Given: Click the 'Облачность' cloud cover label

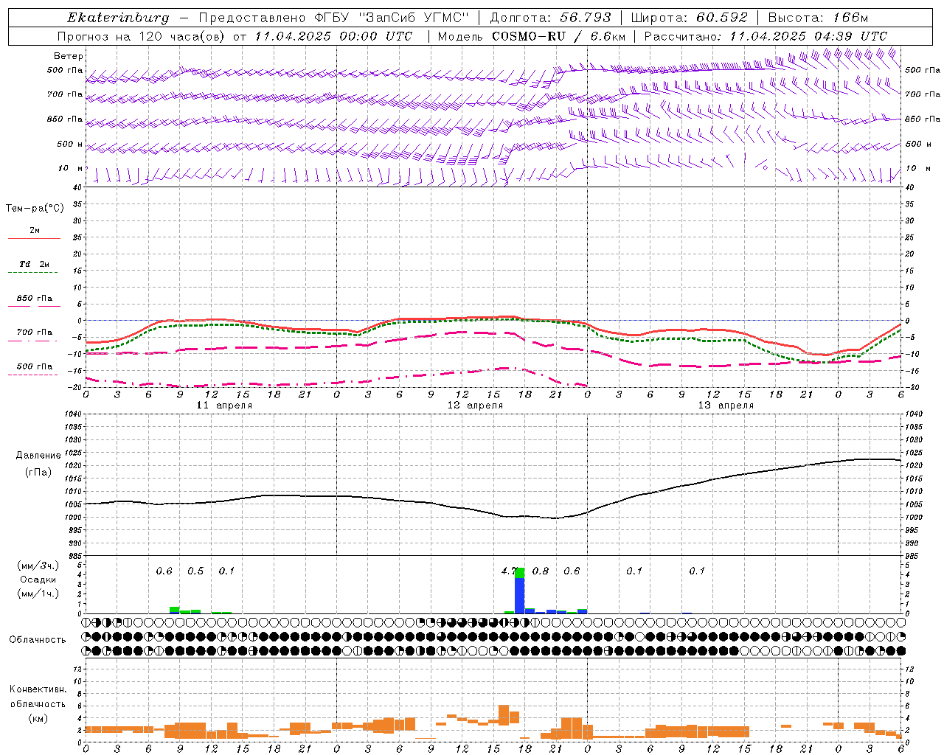Looking at the screenshot, I should pos(38,640).
